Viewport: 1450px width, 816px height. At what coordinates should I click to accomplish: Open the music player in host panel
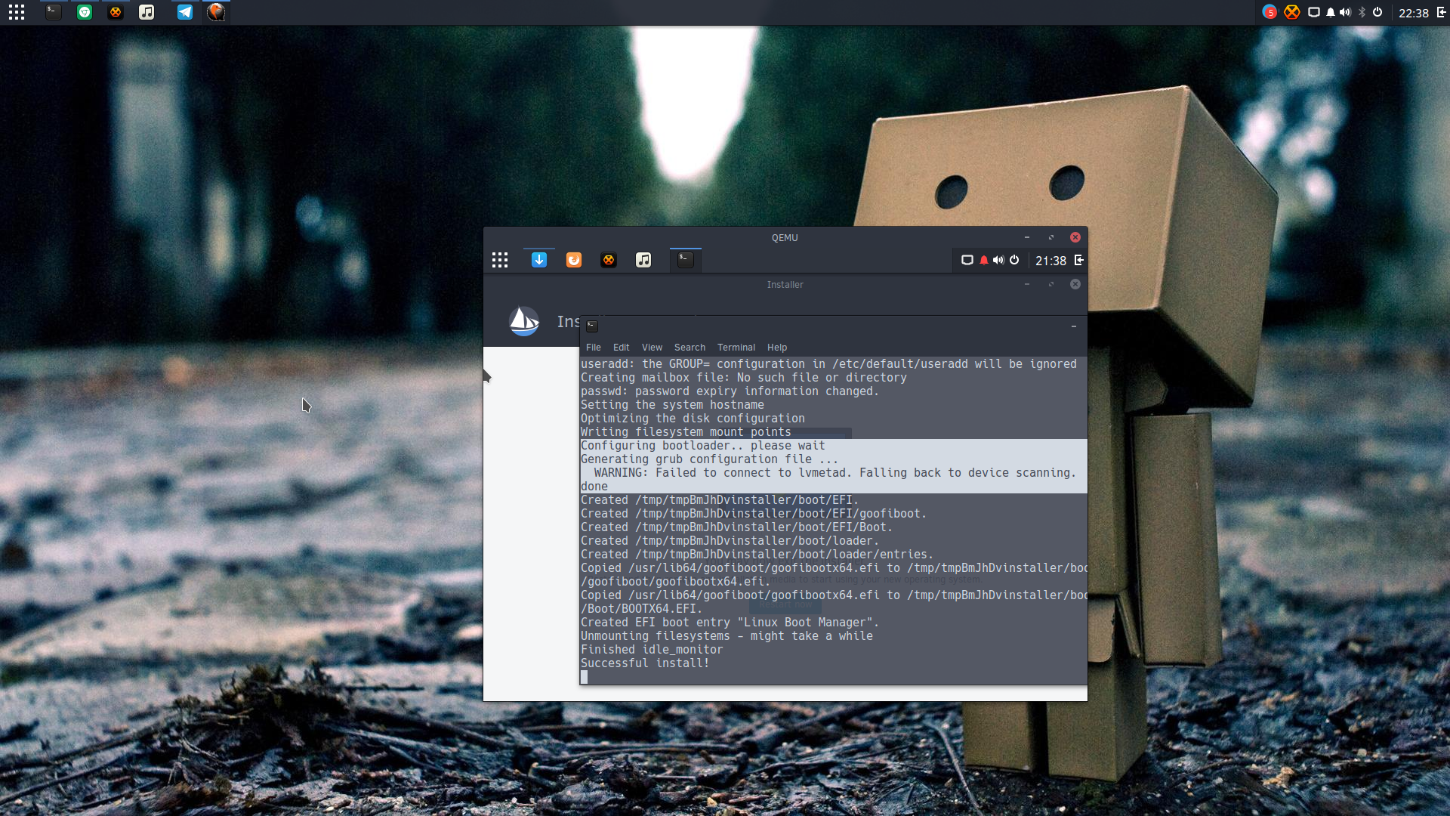pyautogui.click(x=147, y=12)
